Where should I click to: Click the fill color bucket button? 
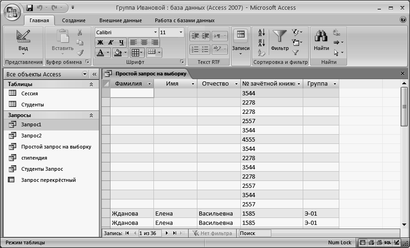[x=118, y=53]
